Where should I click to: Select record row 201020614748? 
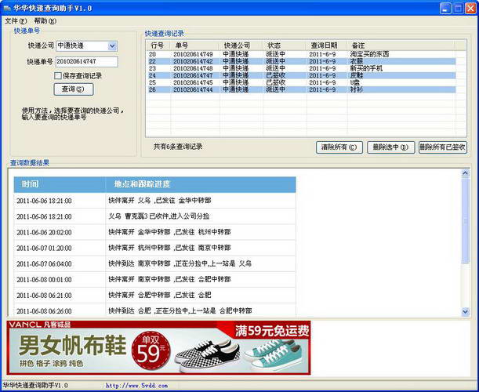pos(302,68)
